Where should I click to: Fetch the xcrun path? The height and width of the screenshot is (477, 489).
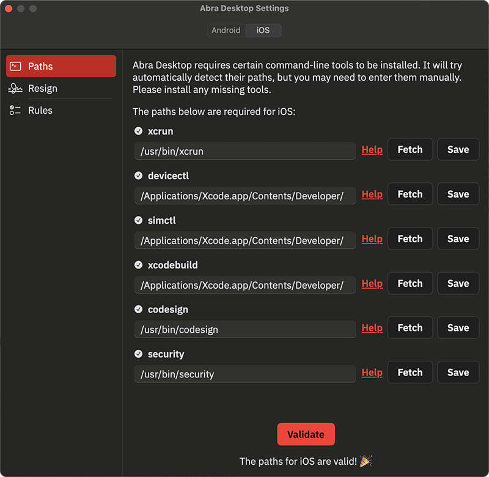coord(410,149)
